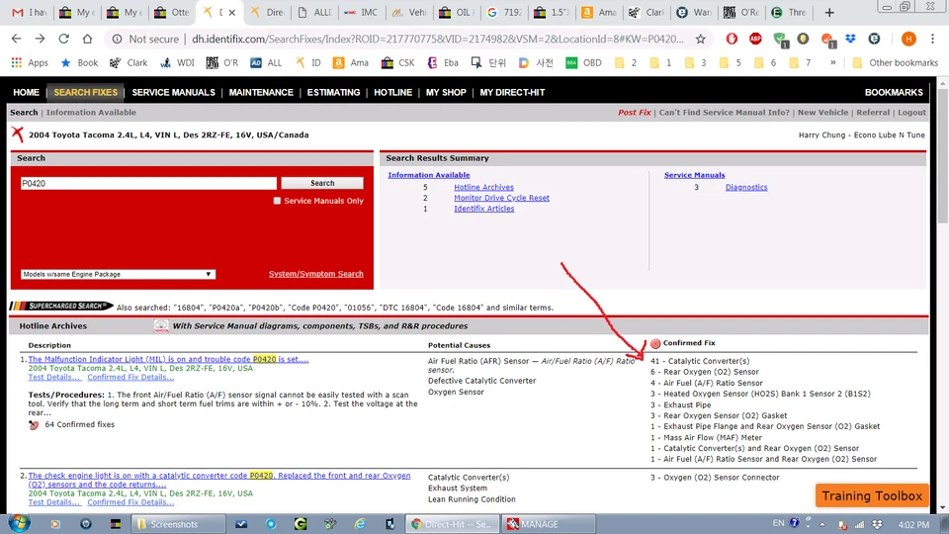Click the Supercharged Search logo
This screenshot has width=949, height=534.
pyautogui.click(x=61, y=307)
